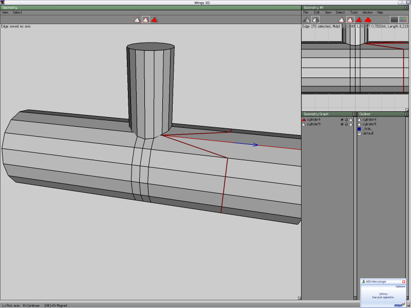This screenshot has width=411, height=308.
Task: Click Options in MSN Messenger popup
Action: pyautogui.click(x=400, y=286)
